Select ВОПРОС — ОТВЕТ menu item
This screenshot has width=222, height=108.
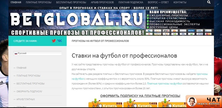pos(158,2)
